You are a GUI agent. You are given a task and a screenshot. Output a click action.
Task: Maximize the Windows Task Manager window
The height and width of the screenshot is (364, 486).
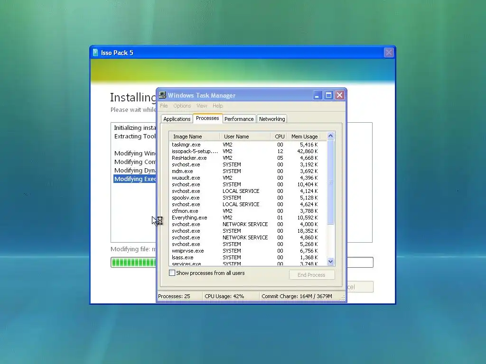pos(328,95)
